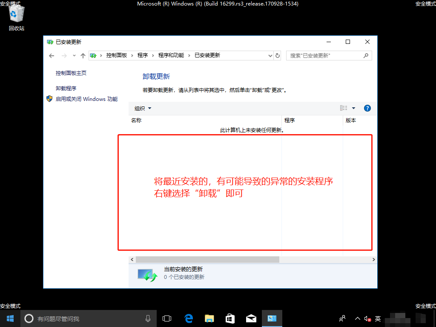Click the search box for 已安装更新
The image size is (436, 327).
(325, 55)
